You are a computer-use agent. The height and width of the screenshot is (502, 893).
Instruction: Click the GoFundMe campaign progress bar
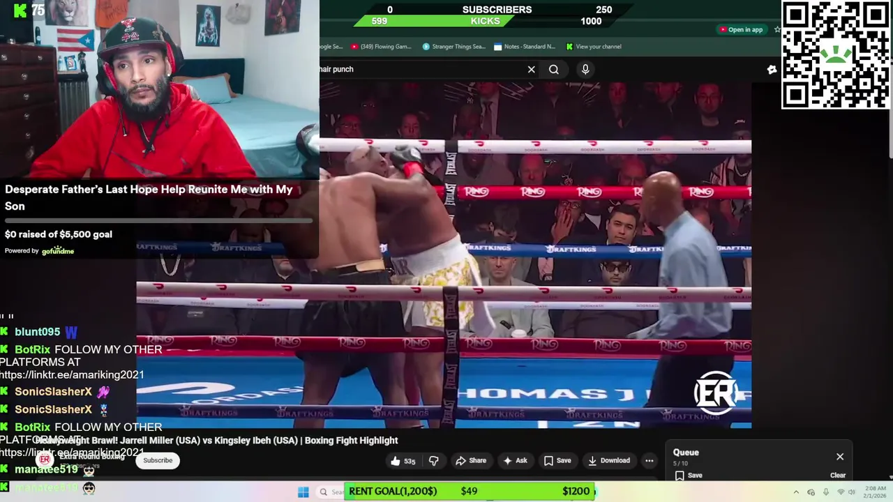coord(159,221)
